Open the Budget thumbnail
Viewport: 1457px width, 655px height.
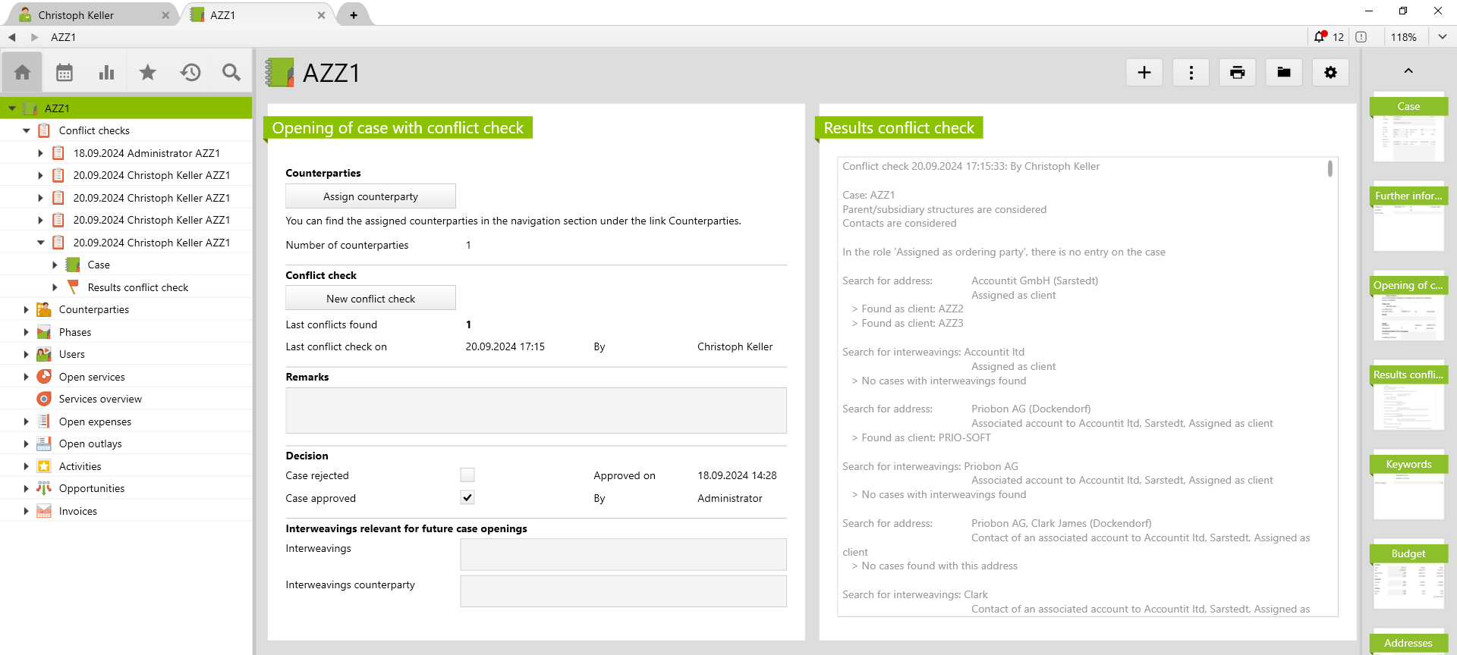click(x=1408, y=575)
